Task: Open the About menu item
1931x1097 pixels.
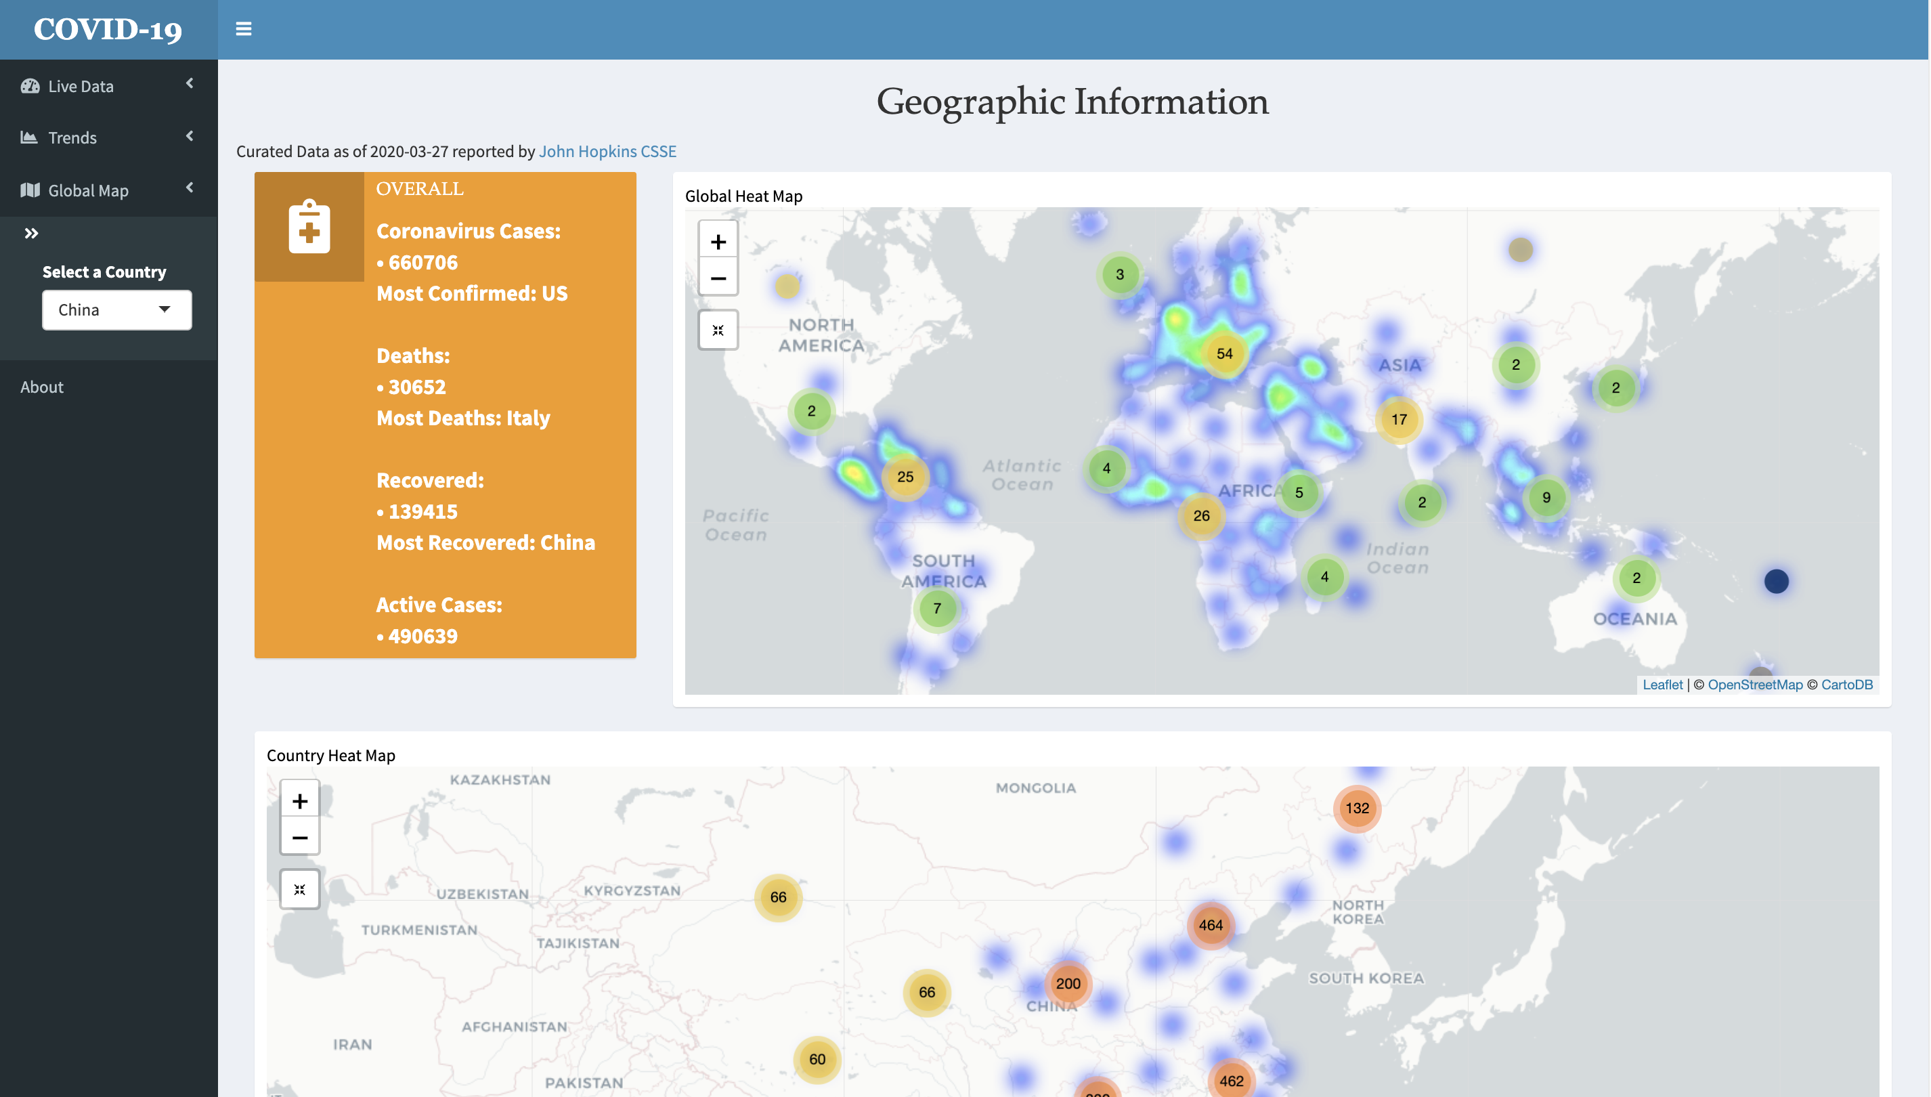Action: click(42, 387)
